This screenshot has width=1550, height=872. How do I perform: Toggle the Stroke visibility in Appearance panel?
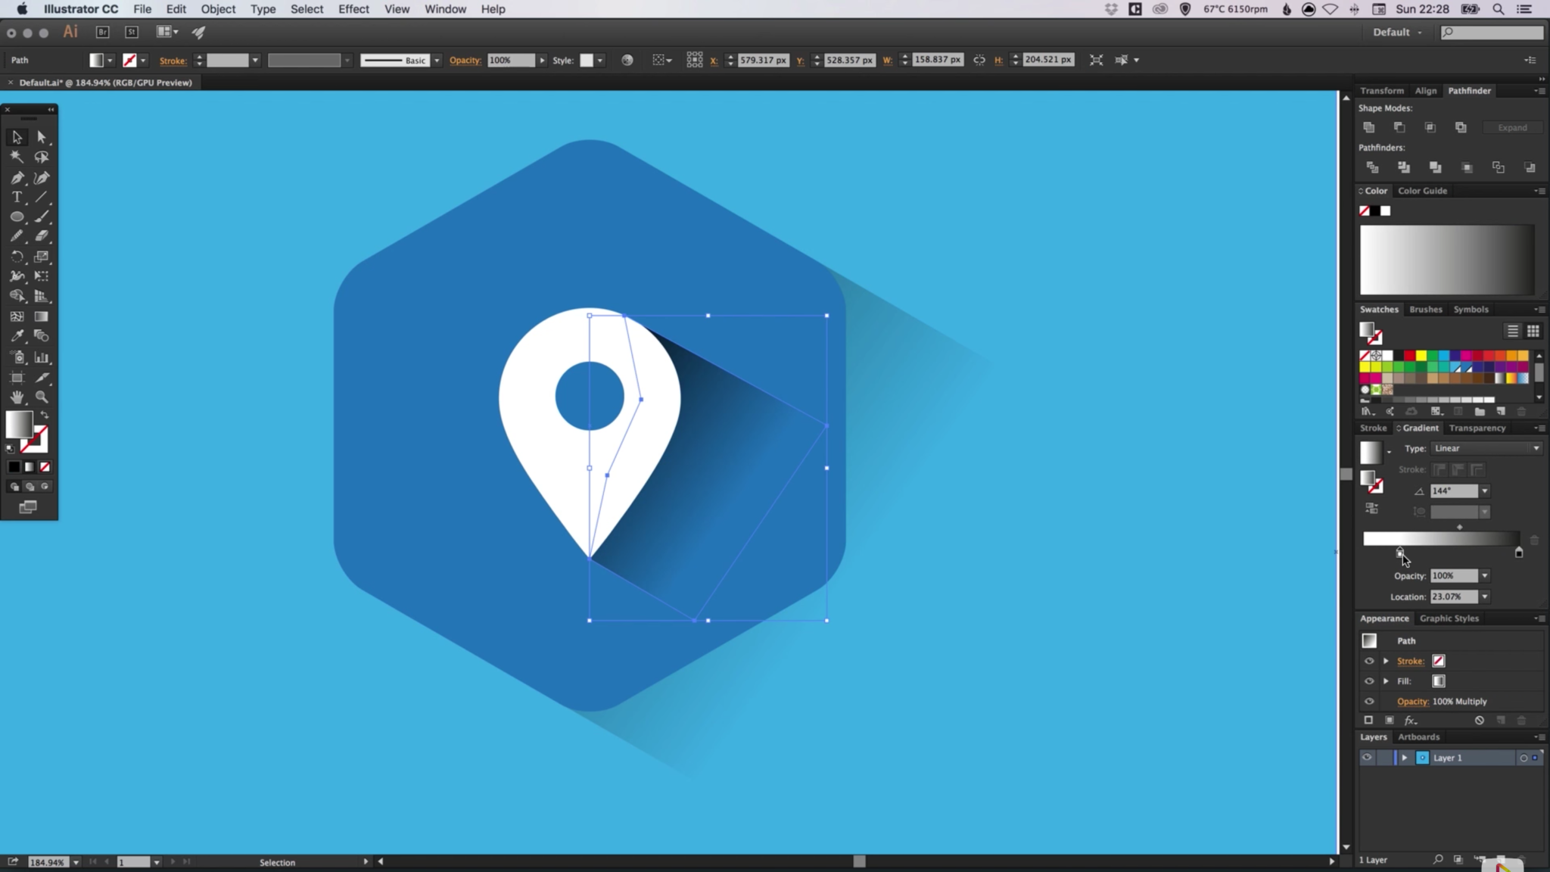1370,661
